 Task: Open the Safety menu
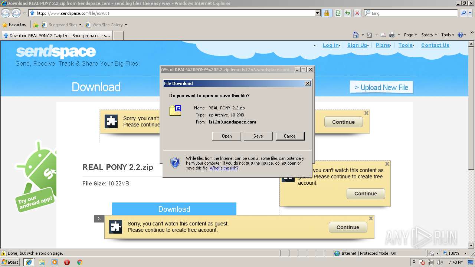(x=429, y=35)
